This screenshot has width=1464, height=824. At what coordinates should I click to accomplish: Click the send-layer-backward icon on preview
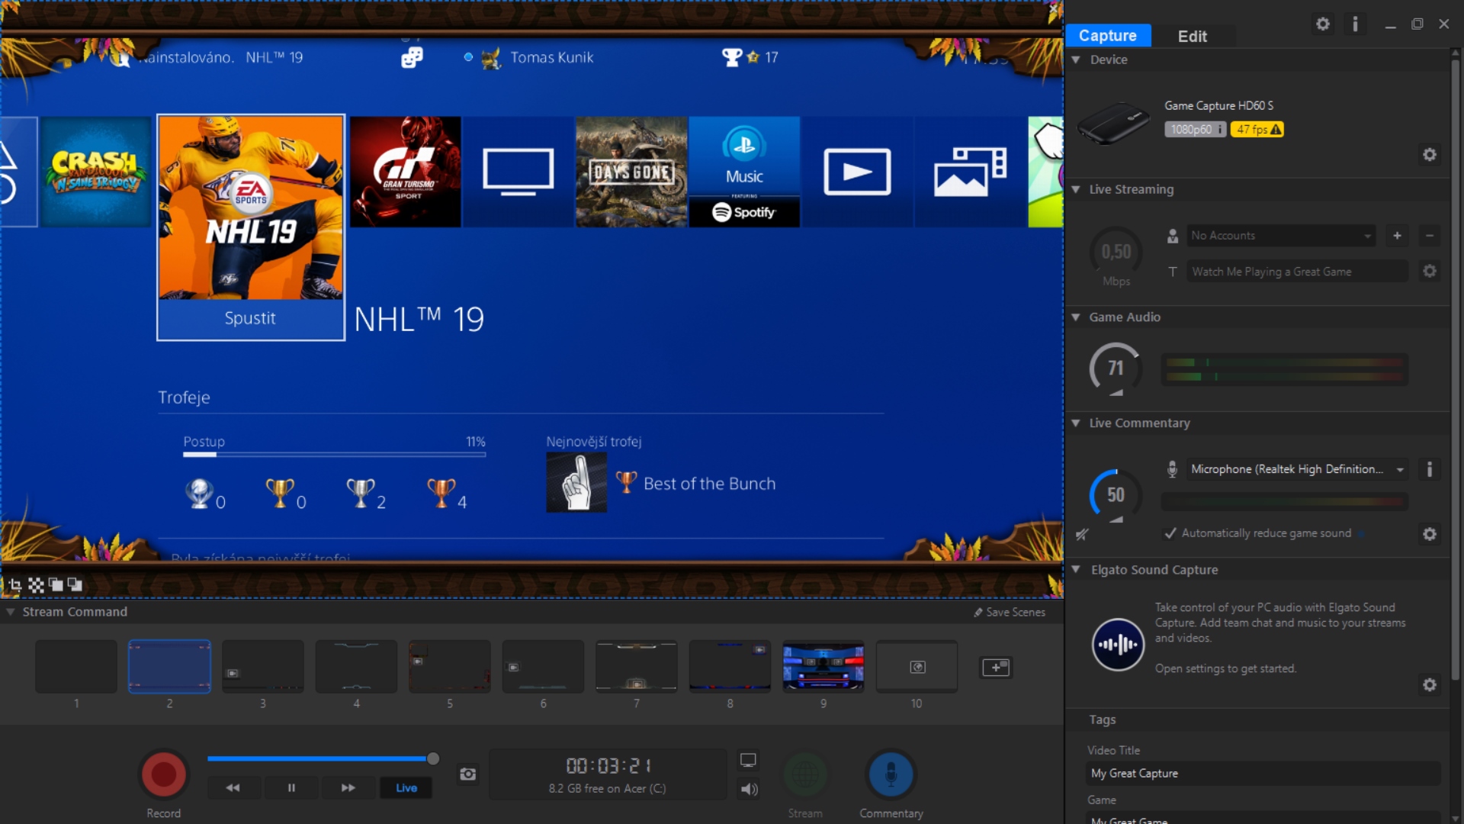[x=75, y=585]
